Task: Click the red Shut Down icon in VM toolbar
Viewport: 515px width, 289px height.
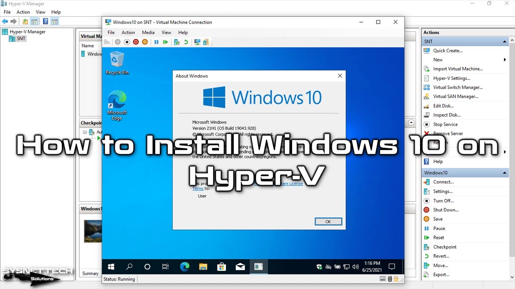Action: [136, 42]
